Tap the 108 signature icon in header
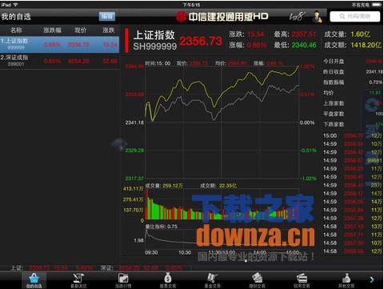 297,17
